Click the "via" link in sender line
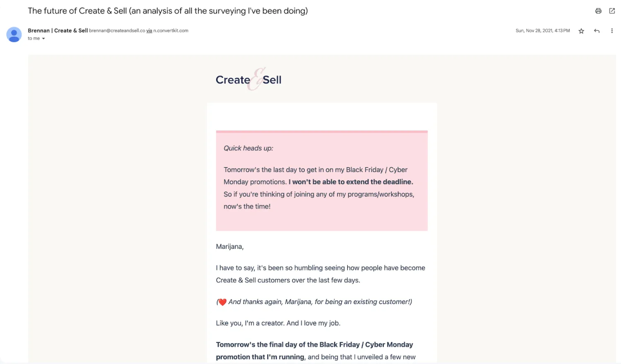621x364 pixels. pos(149,31)
